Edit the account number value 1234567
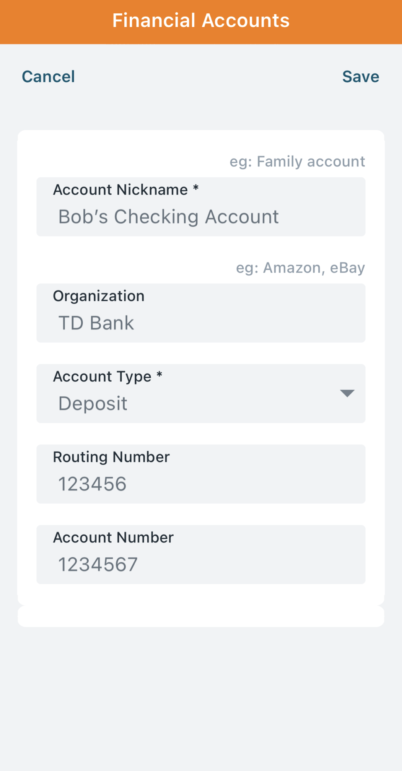 pos(98,565)
